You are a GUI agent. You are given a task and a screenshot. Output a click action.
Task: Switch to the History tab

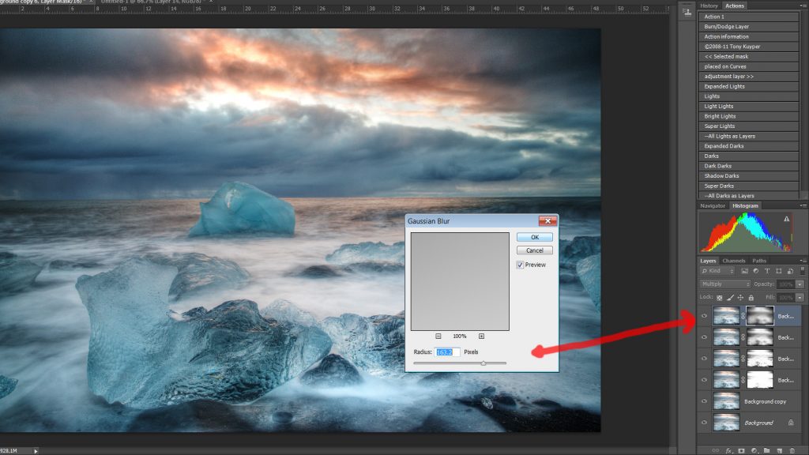tap(709, 6)
